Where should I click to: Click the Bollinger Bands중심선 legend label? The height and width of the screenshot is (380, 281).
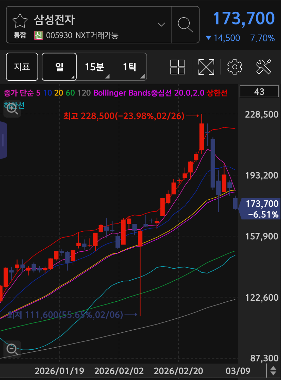tap(133, 93)
